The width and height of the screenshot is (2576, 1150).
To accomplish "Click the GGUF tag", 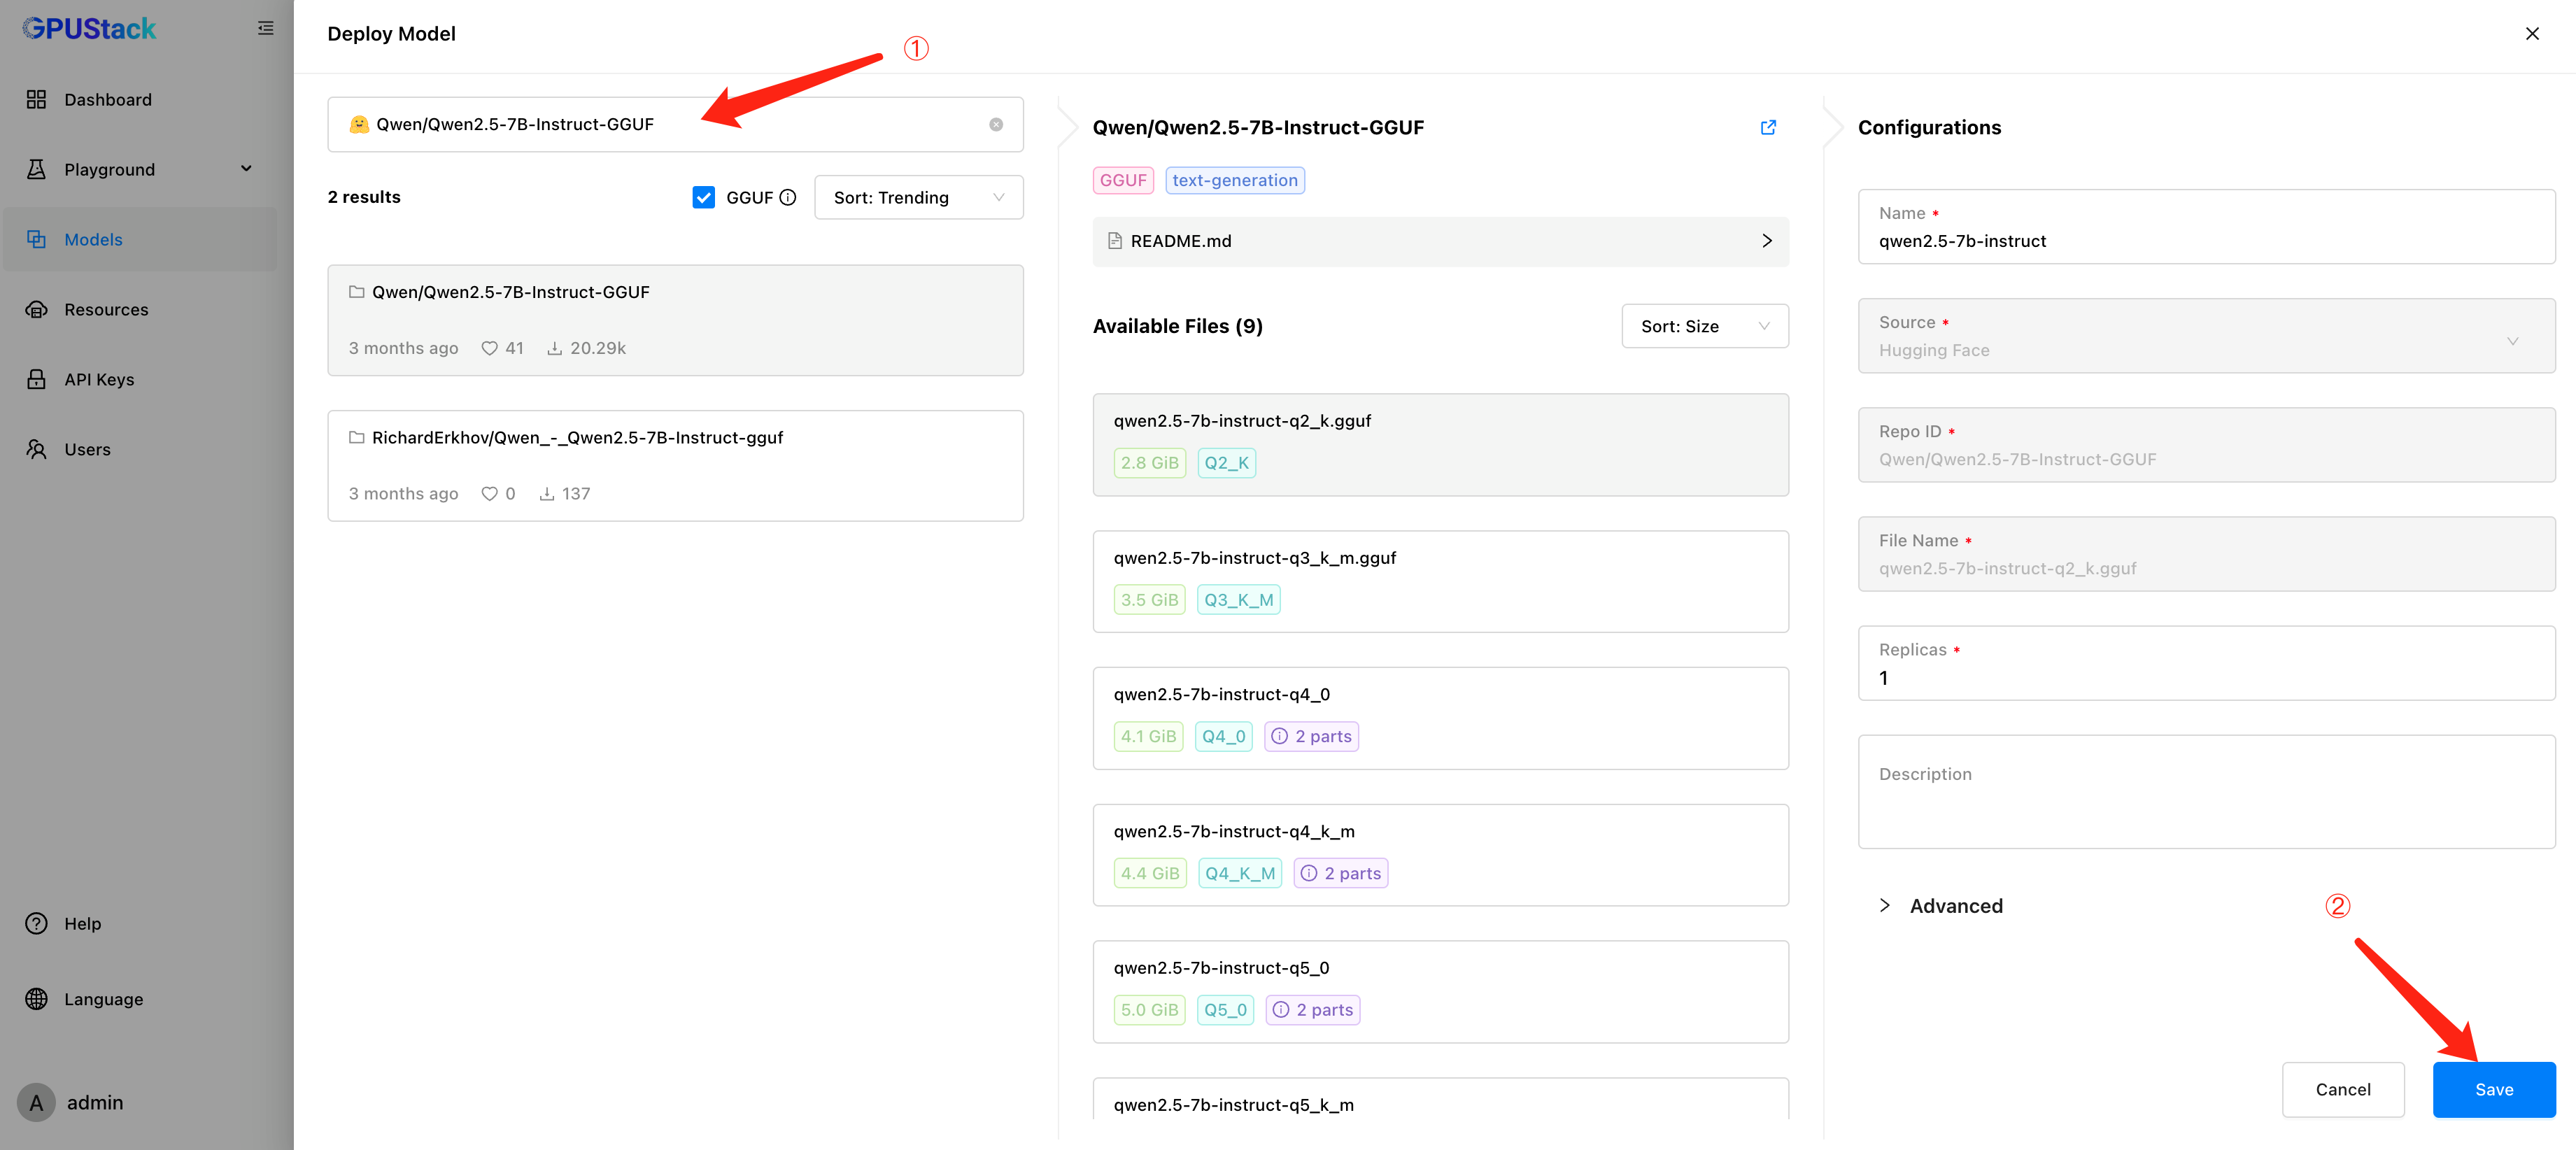I will pos(1123,180).
